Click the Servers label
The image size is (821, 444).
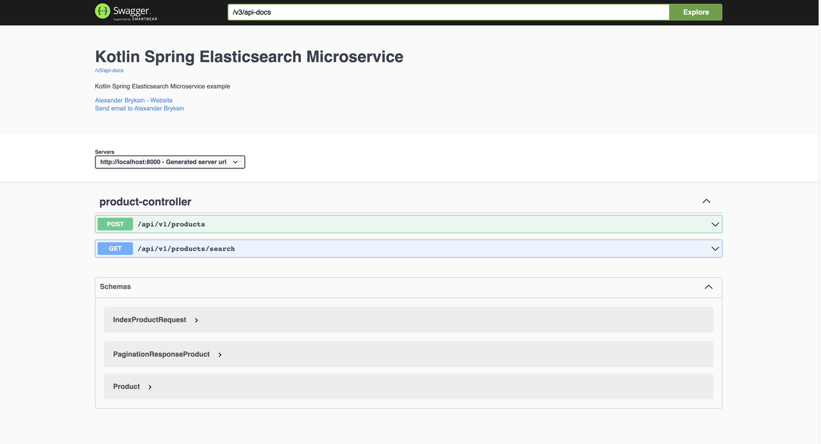tap(105, 152)
